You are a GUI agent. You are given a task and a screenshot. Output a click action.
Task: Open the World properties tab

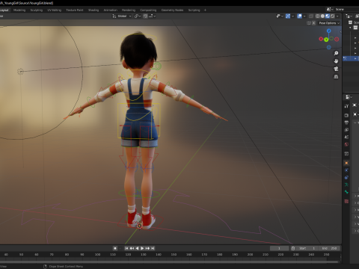point(346,144)
